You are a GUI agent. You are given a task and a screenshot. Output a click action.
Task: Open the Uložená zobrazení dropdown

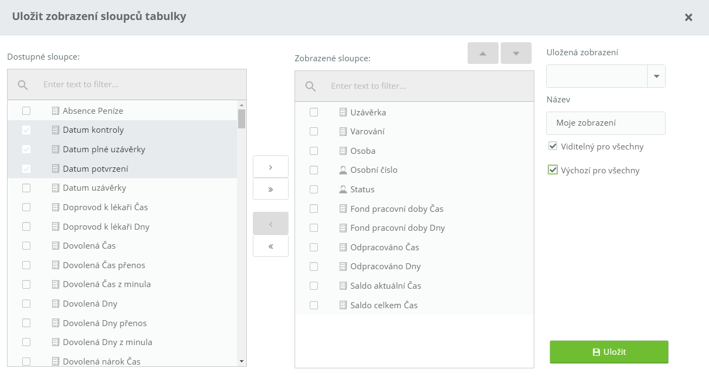(x=656, y=76)
